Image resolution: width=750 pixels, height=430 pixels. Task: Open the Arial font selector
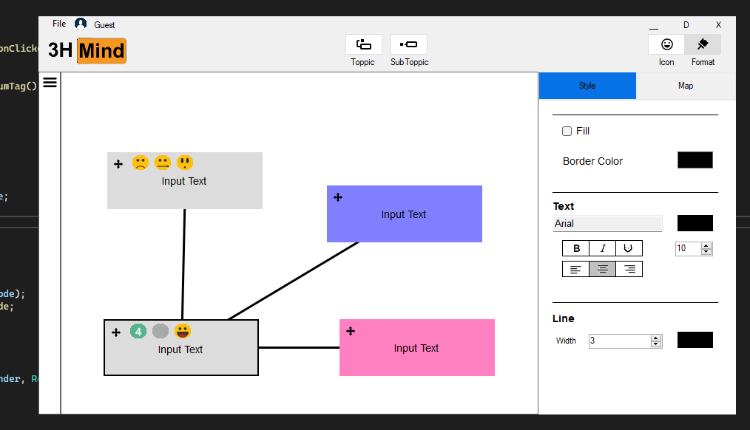pyautogui.click(x=607, y=223)
